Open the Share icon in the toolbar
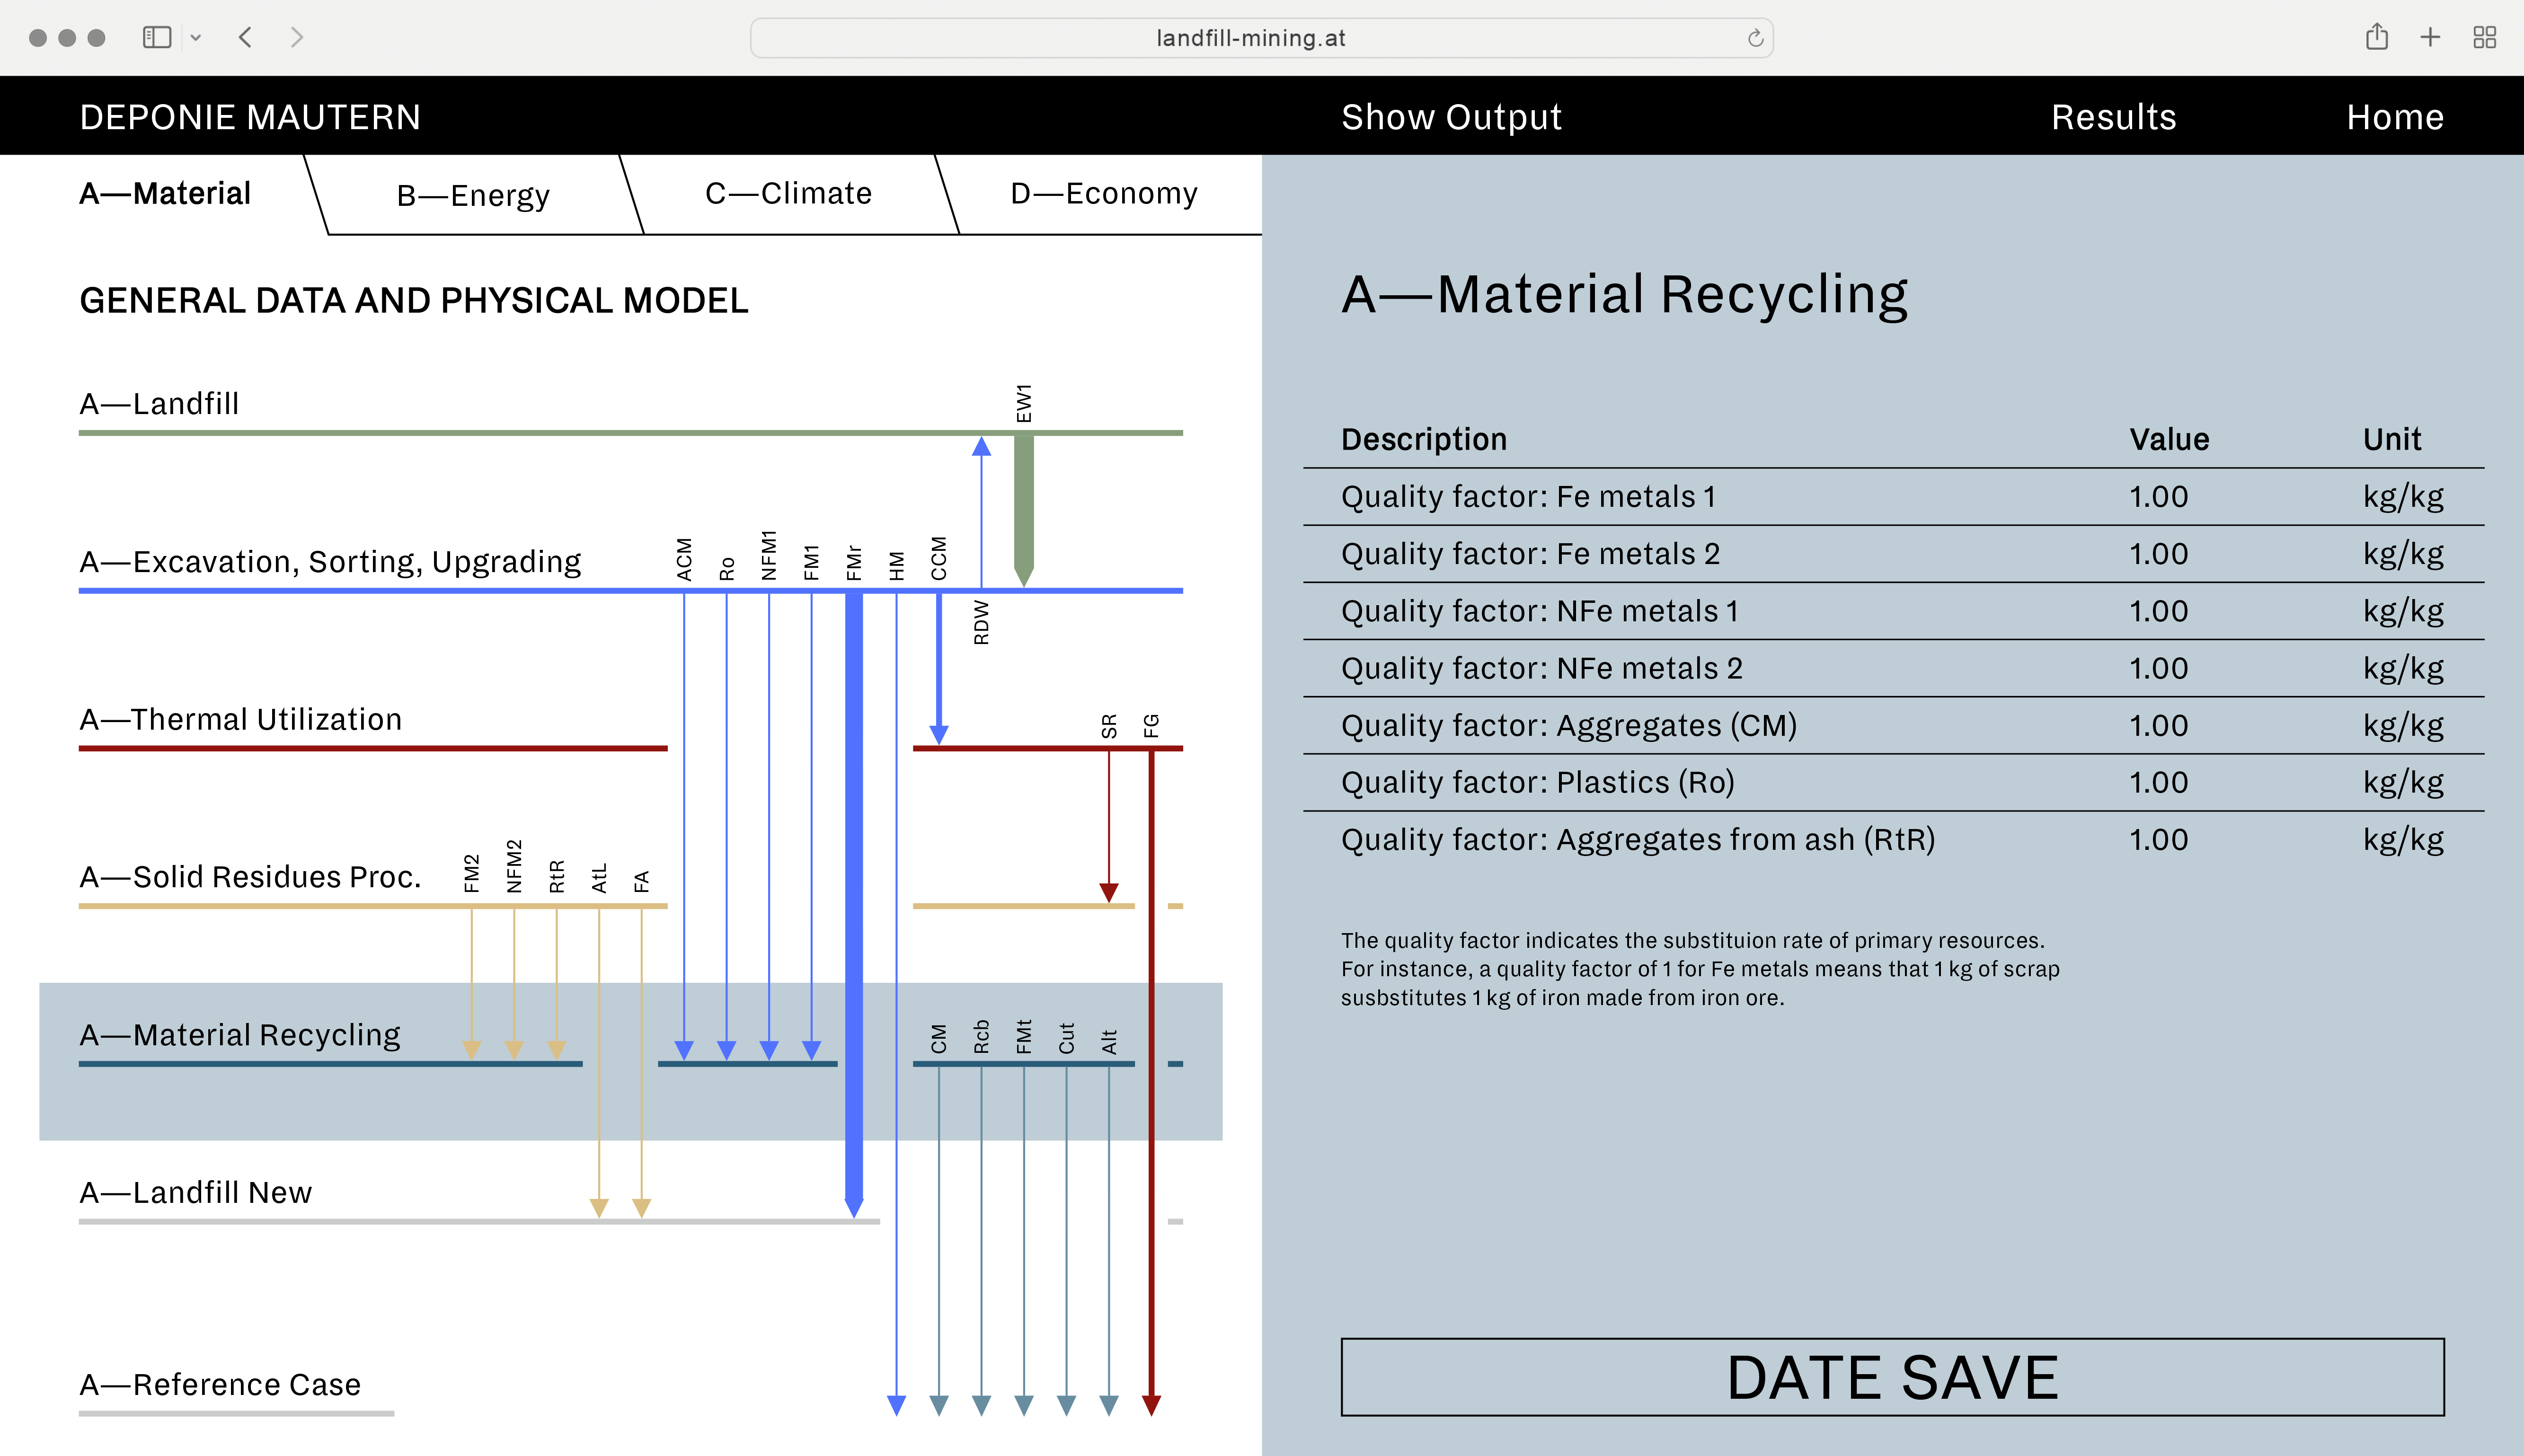Screen dimensions: 2524x1456 (2377, 37)
